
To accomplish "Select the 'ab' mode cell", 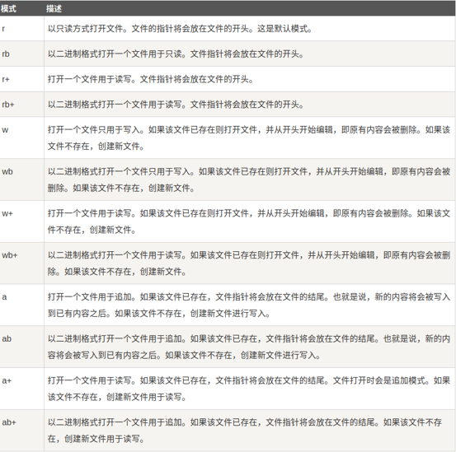I will pyautogui.click(x=21, y=347).
